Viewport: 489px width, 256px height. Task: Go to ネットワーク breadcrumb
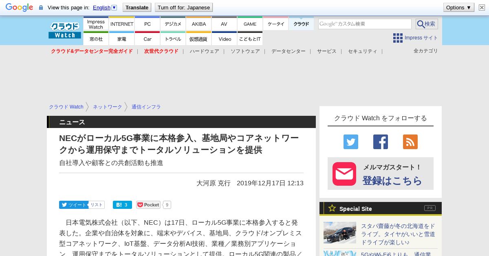pyautogui.click(x=107, y=107)
